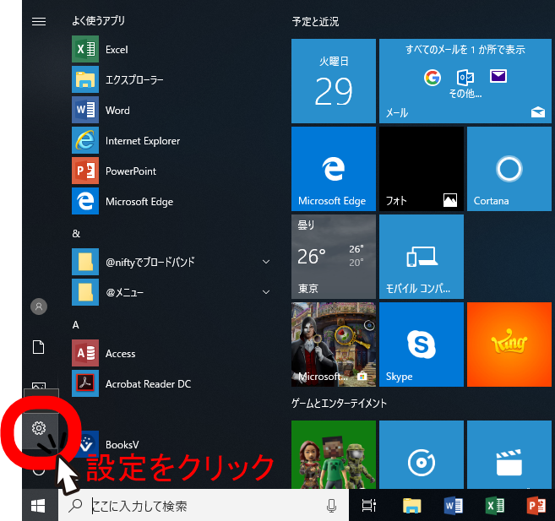This screenshot has height=521, width=555.
Task: Open the Movies & TV clapperboard tile
Action: tap(509, 454)
